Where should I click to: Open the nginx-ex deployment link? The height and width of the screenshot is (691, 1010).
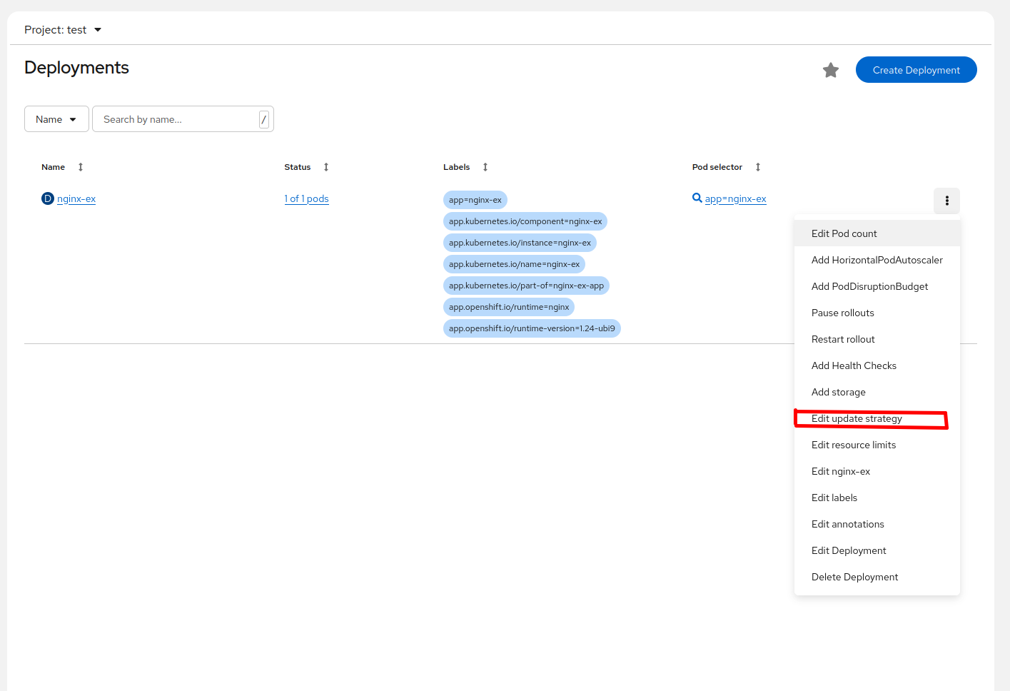point(76,198)
